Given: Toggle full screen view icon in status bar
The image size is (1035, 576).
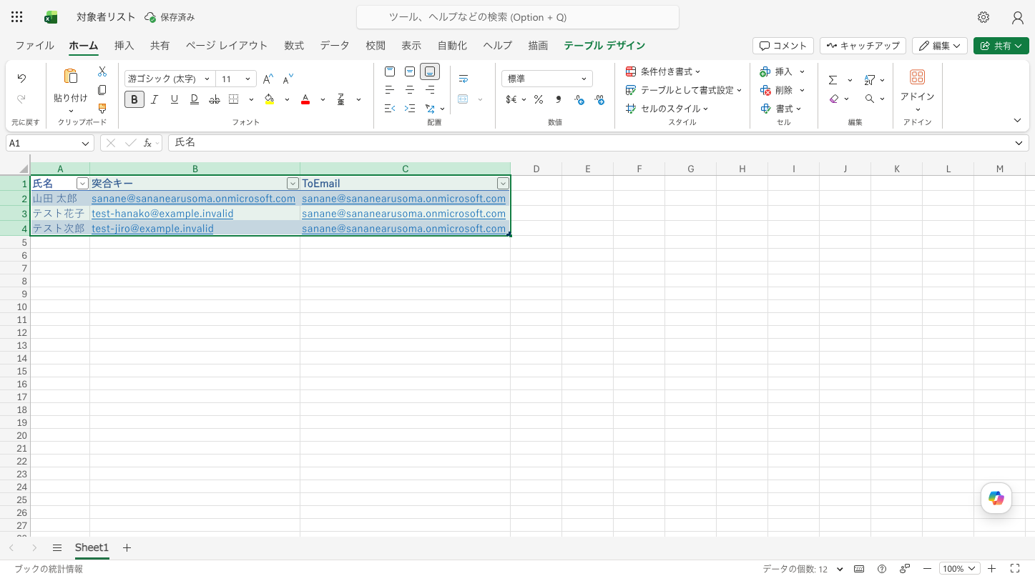Looking at the screenshot, I should tap(1014, 569).
